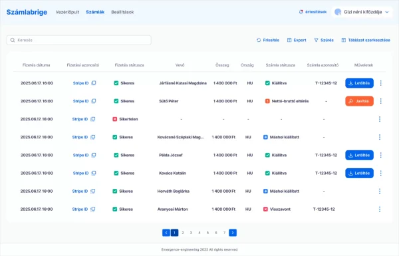Copy Stripe ID in Horváth Boglárka row
Viewport: 399px width, 256px height.
[93, 191]
